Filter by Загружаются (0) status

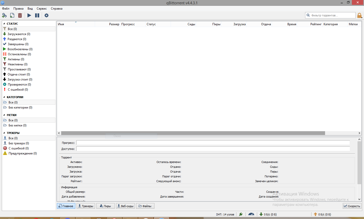(x=29, y=34)
